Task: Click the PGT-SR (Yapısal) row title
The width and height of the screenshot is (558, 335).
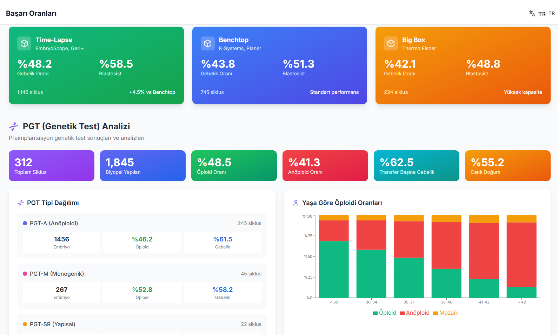Action: tap(53, 324)
